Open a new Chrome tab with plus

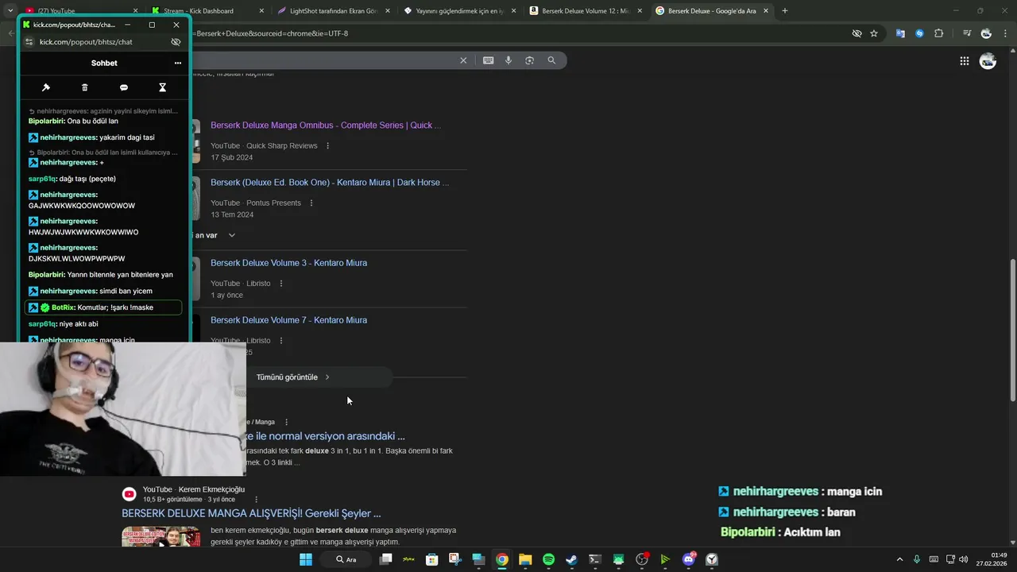tap(785, 10)
